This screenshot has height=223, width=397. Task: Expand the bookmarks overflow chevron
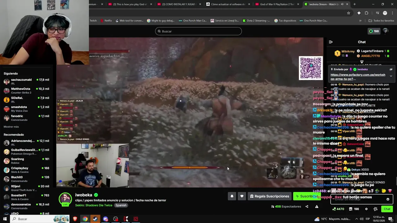pos(360,21)
